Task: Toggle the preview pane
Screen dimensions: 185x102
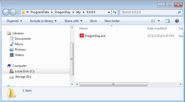Action: [x=168, y=21]
